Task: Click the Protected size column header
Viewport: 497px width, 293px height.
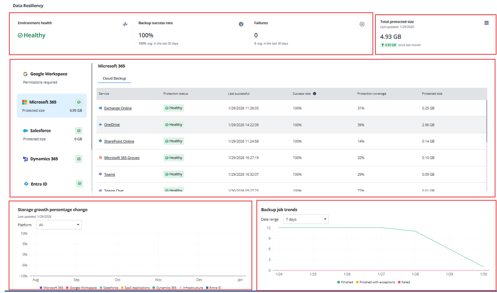Action: coord(432,94)
